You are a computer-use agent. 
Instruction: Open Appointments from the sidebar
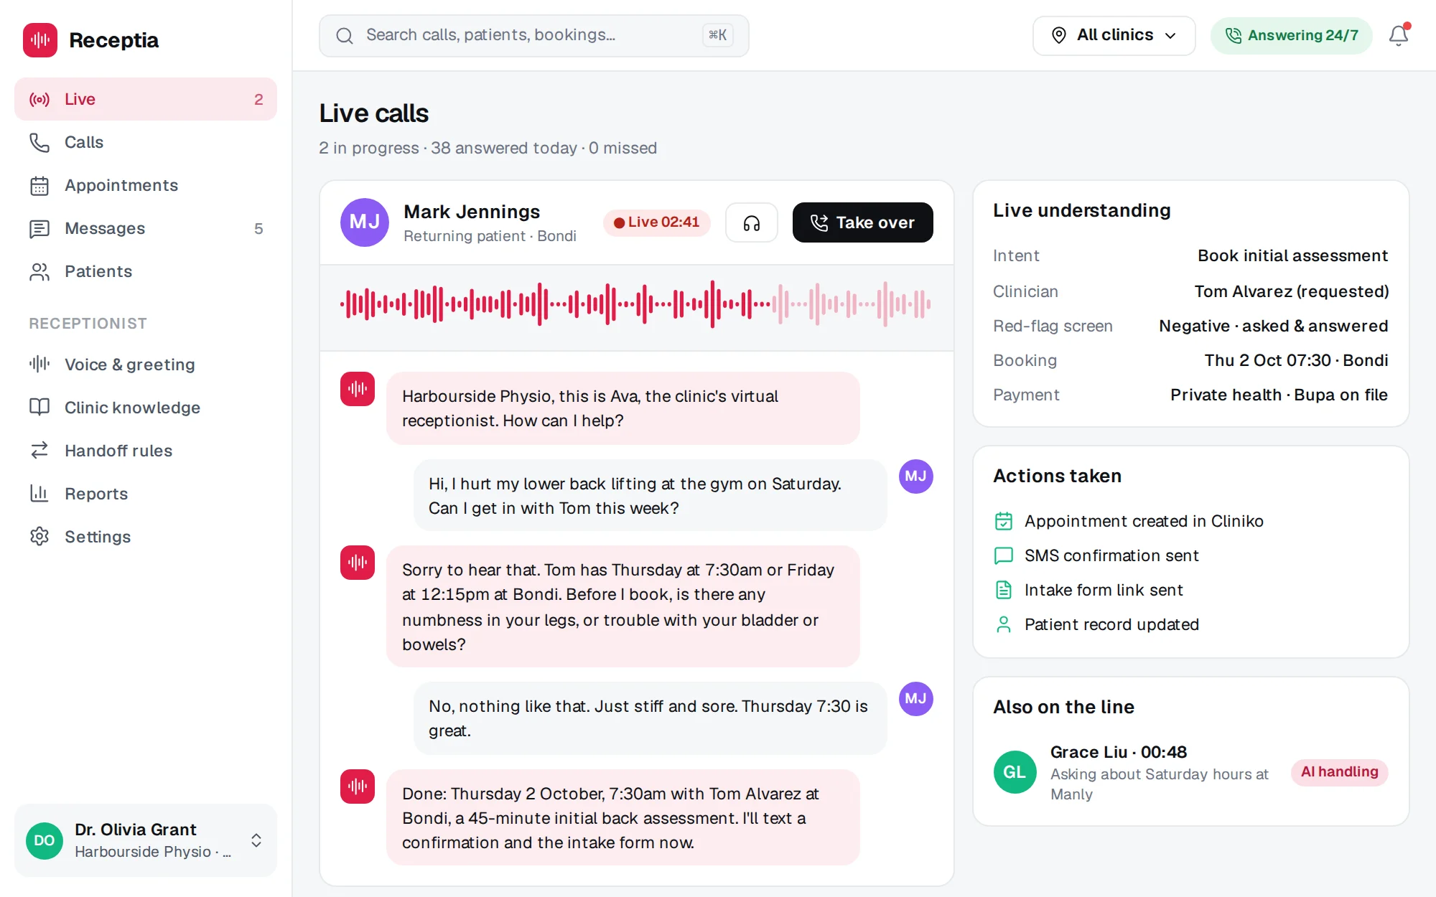coord(146,185)
